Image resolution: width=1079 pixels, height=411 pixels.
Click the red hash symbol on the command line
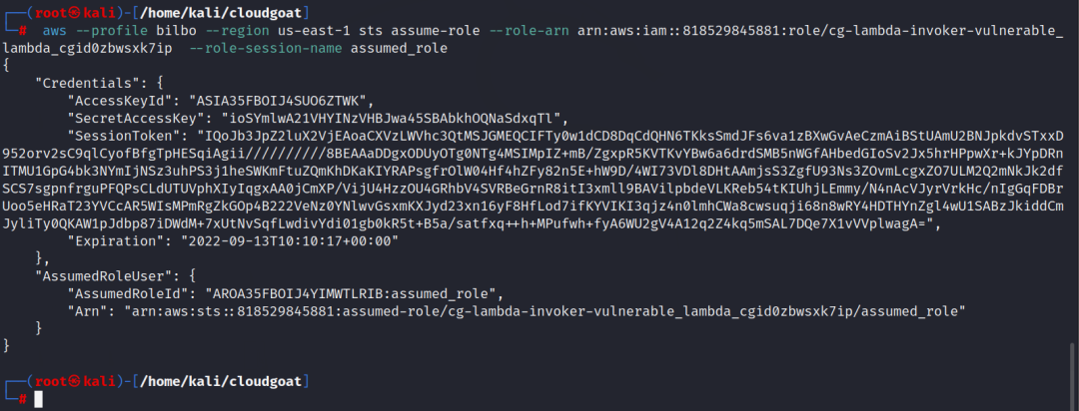click(x=23, y=29)
